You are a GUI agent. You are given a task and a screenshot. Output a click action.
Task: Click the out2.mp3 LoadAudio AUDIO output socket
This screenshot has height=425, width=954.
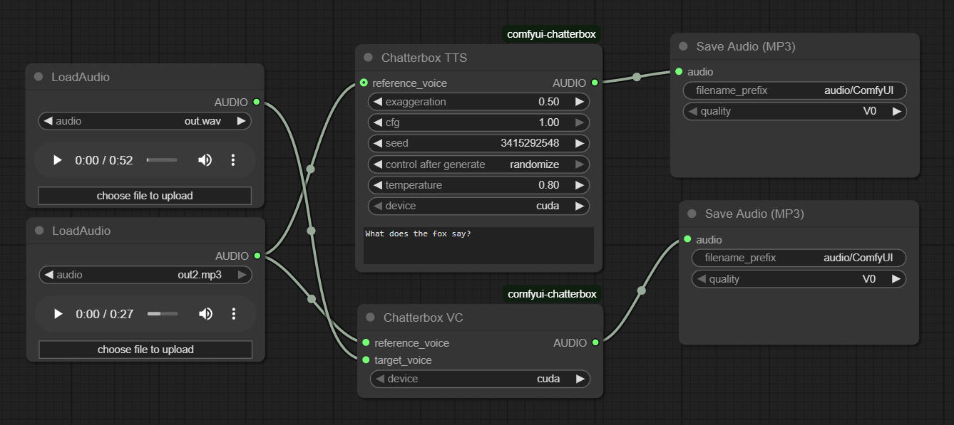[x=257, y=256]
